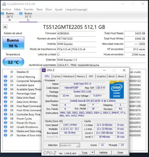This screenshot has width=149, height=157.
Task: Click the Tools button in CPU-Z
Action: point(85,153)
